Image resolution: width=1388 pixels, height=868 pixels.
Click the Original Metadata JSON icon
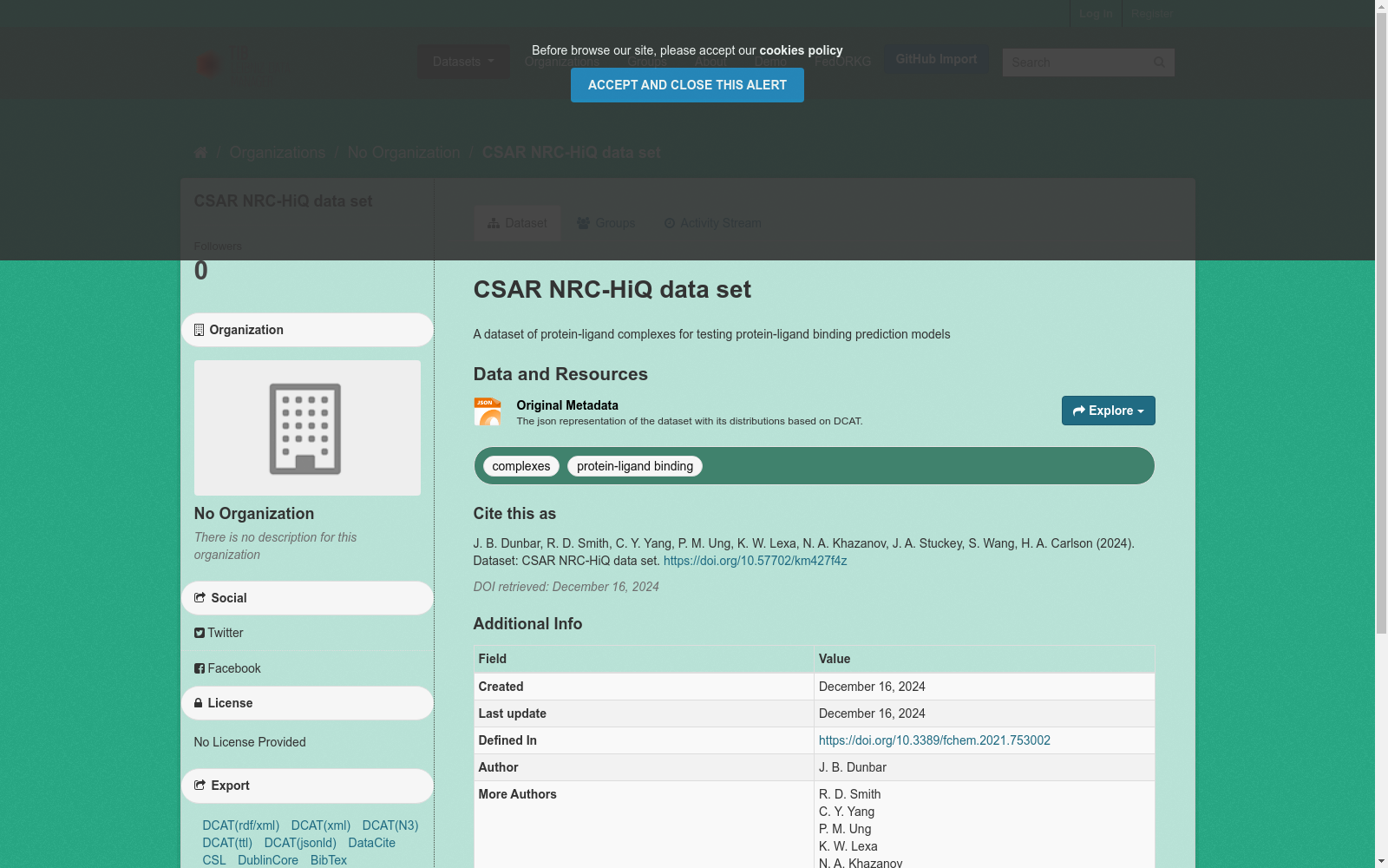coord(488,411)
